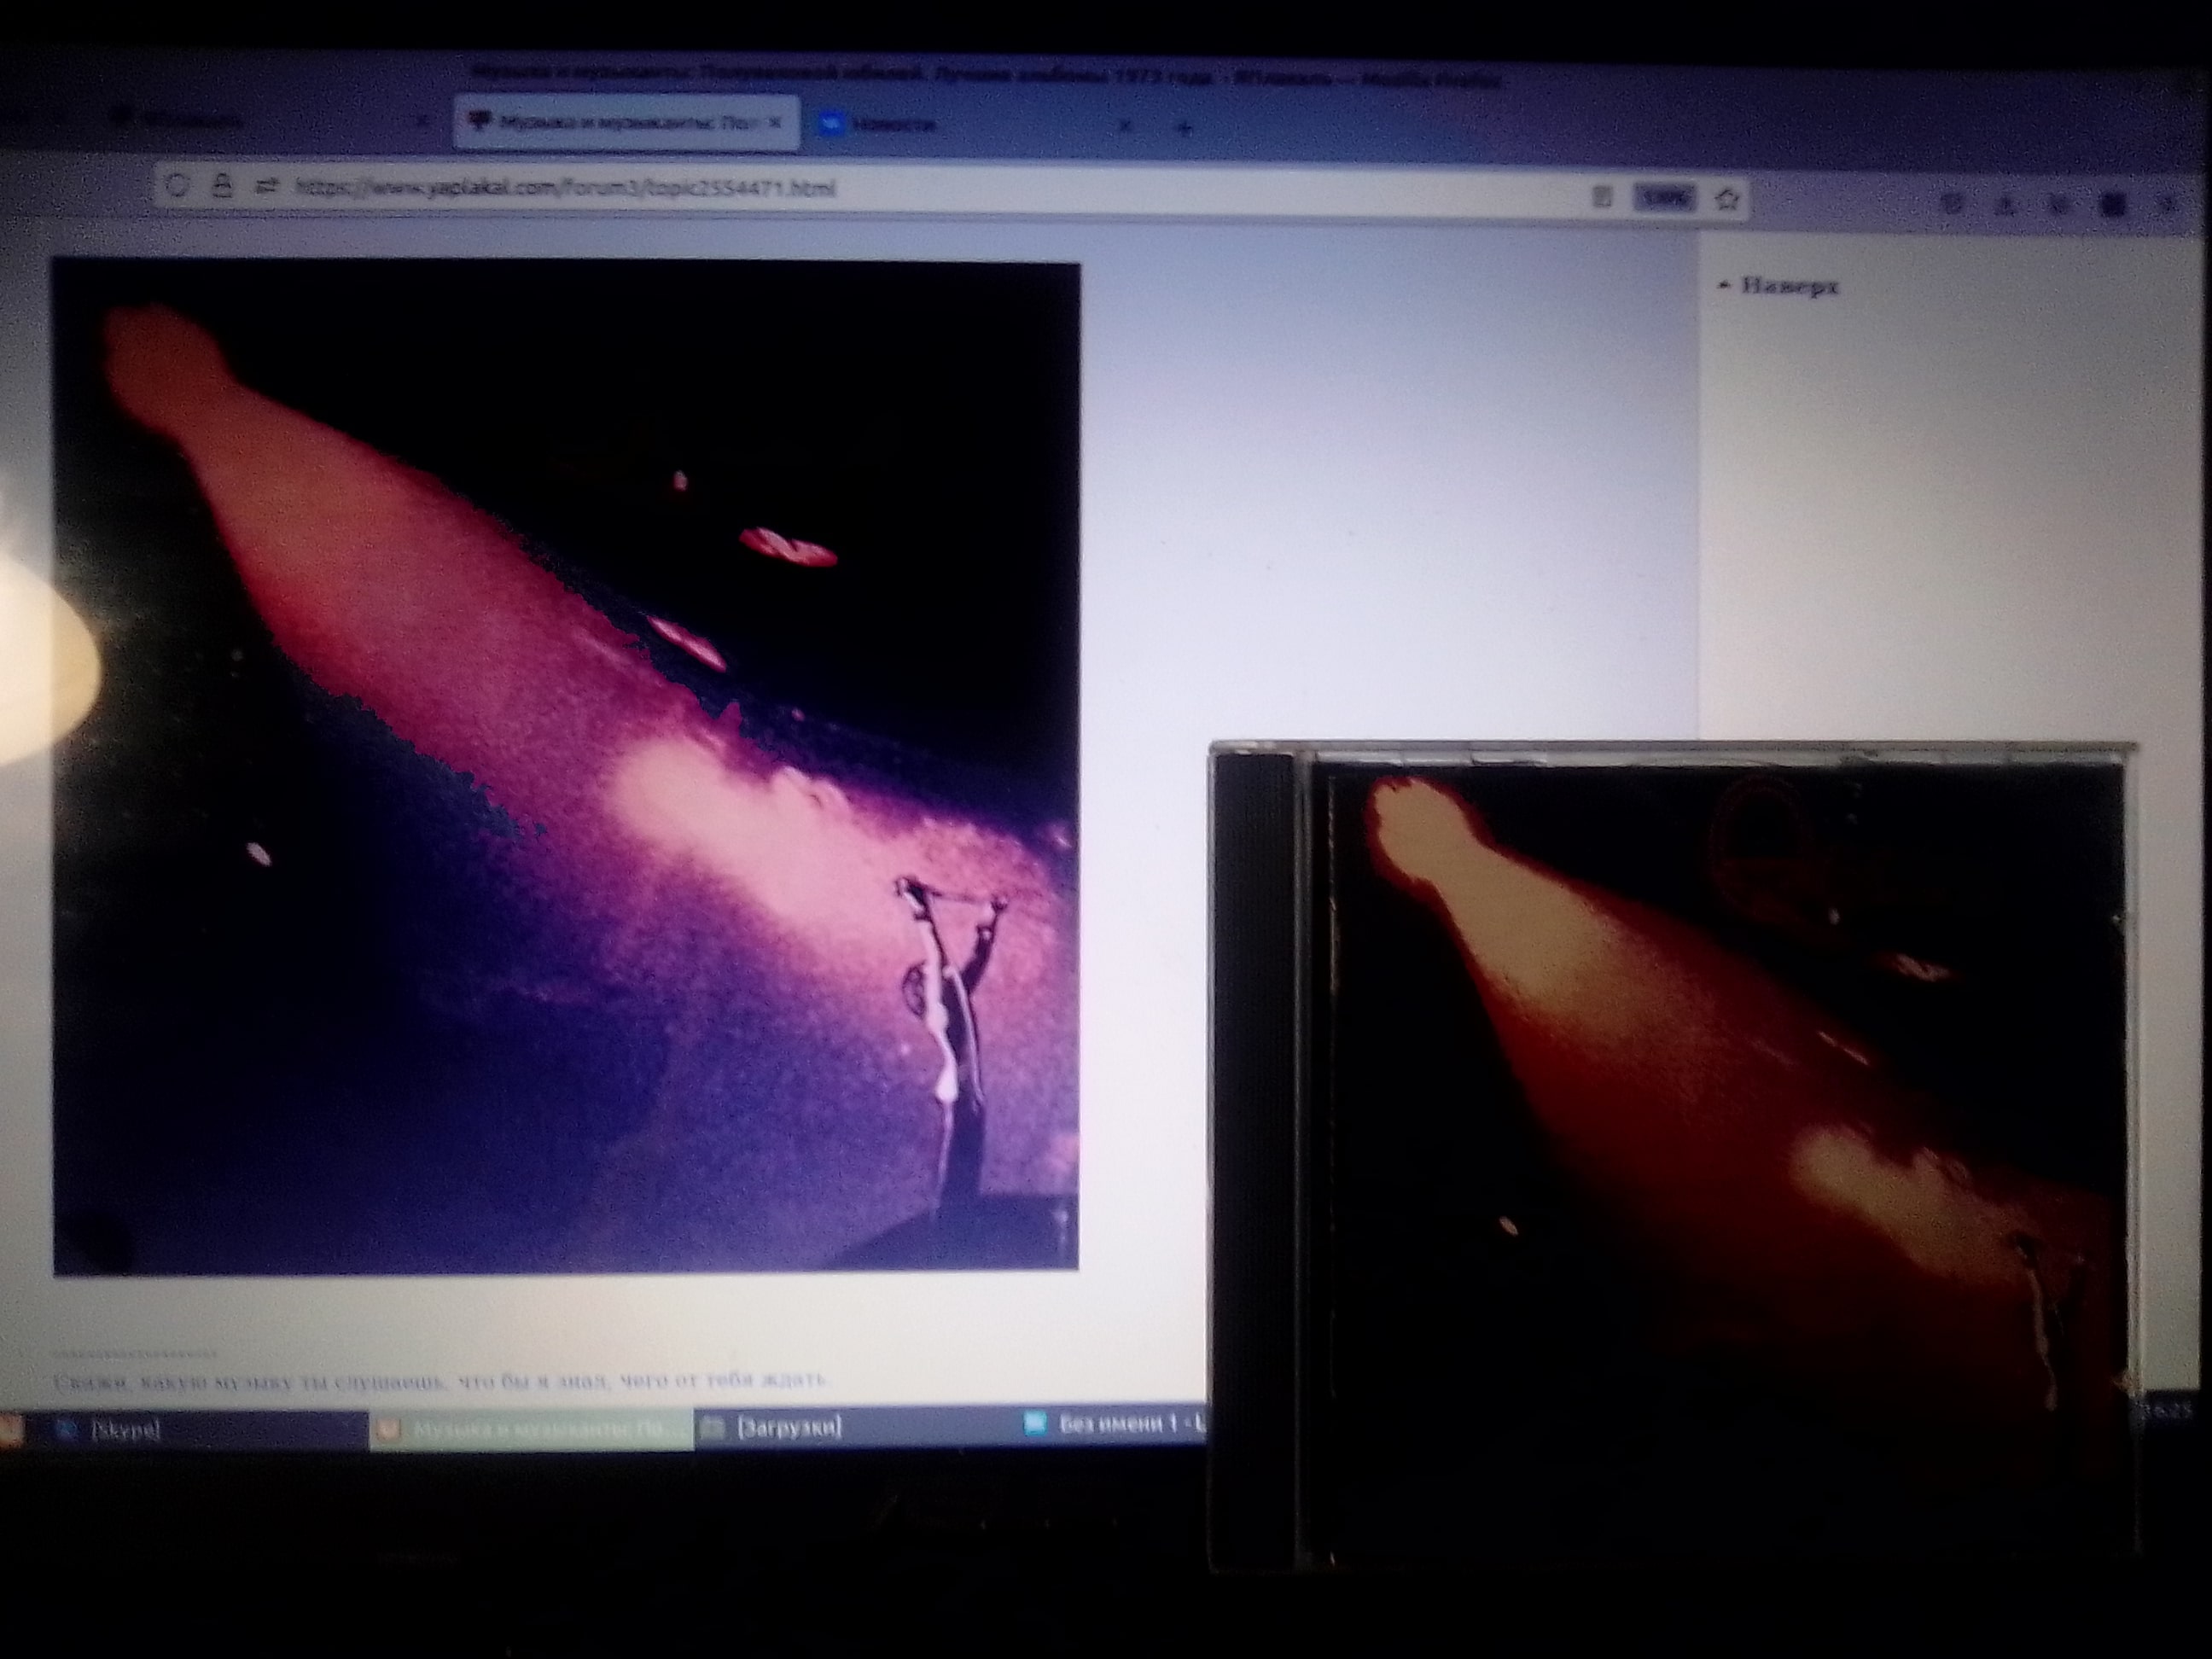Open a new tab with plus button
The width and height of the screenshot is (2212, 1659).
(x=1184, y=128)
